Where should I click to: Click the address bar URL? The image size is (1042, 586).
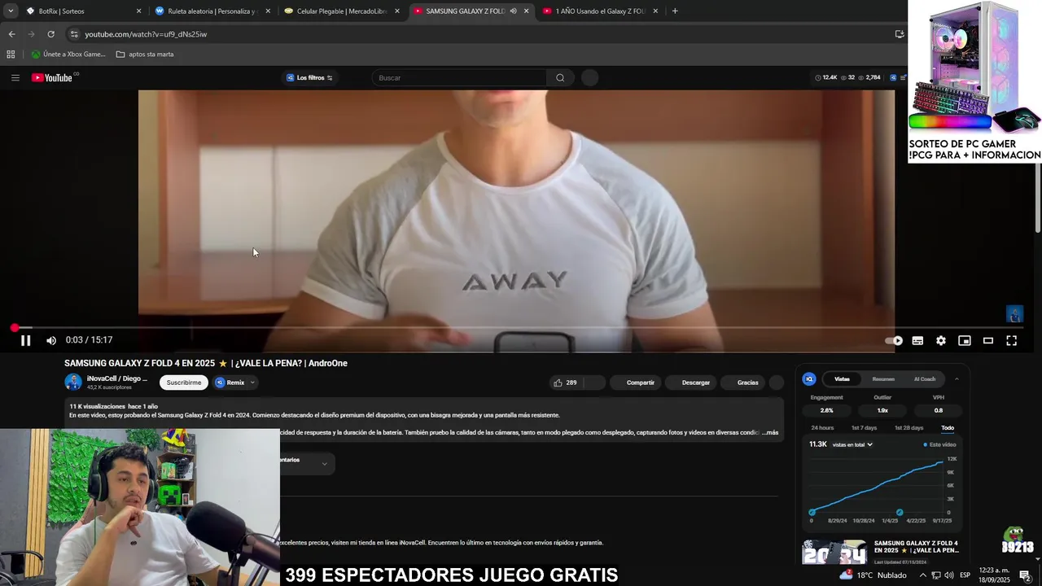146,34
